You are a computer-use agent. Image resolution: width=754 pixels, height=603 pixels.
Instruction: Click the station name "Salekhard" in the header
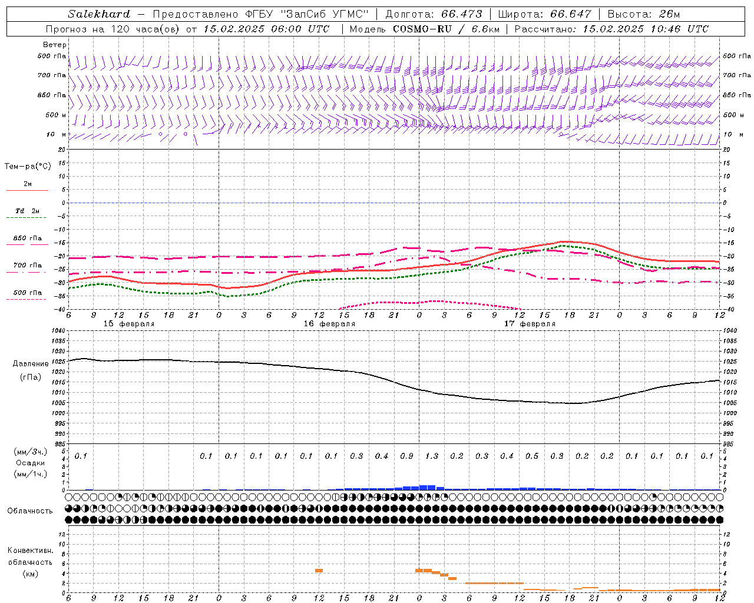coord(99,14)
